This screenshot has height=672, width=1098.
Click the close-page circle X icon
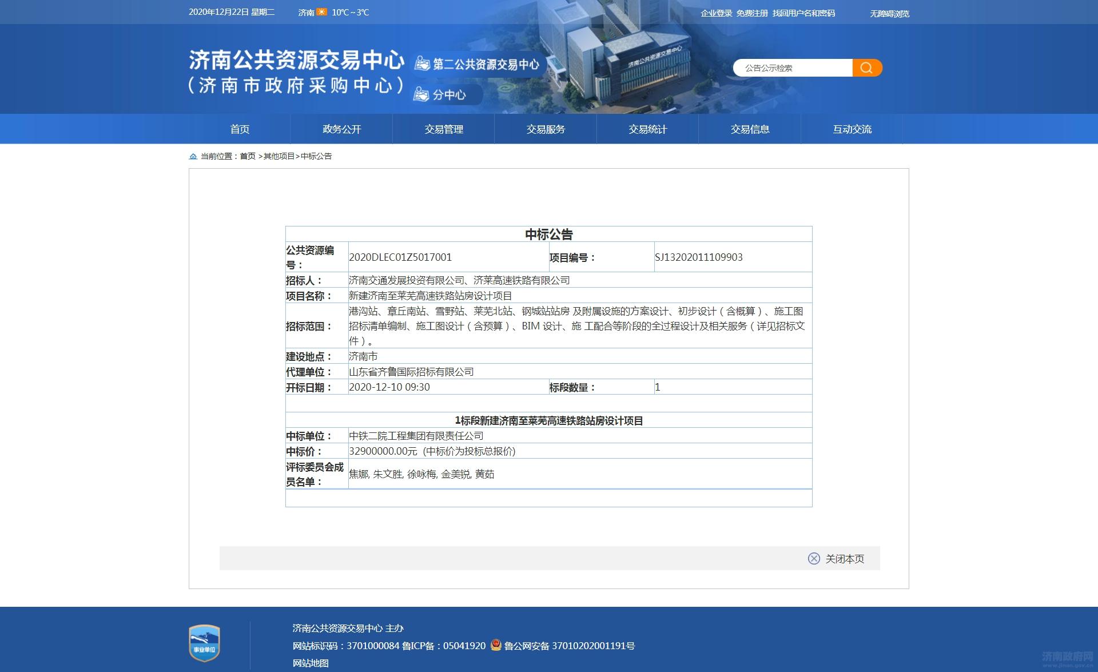(x=814, y=559)
